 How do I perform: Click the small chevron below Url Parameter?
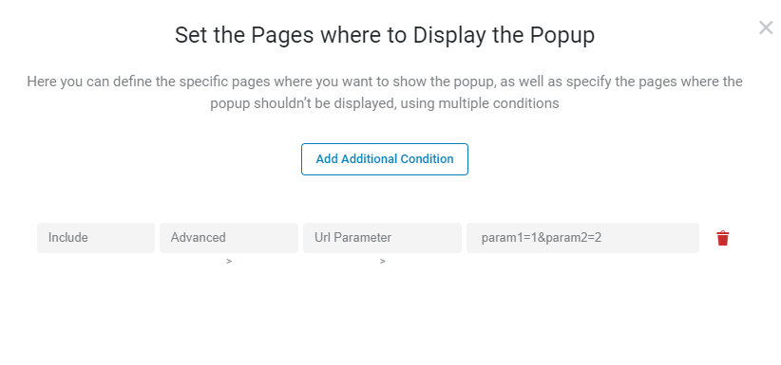[x=383, y=261]
